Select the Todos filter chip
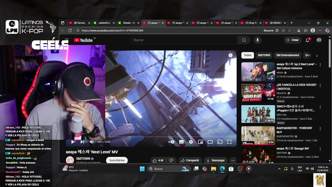This screenshot has height=187, width=332. [247, 55]
